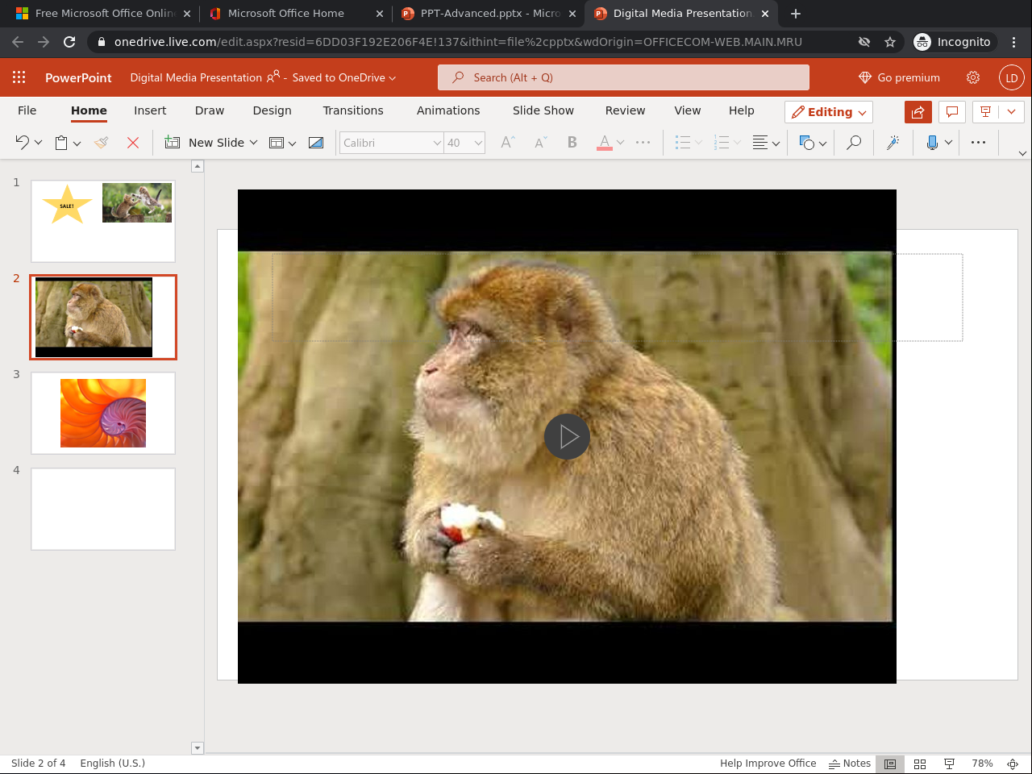Open Designer magic wand icon
1032x774 pixels.
893,143
